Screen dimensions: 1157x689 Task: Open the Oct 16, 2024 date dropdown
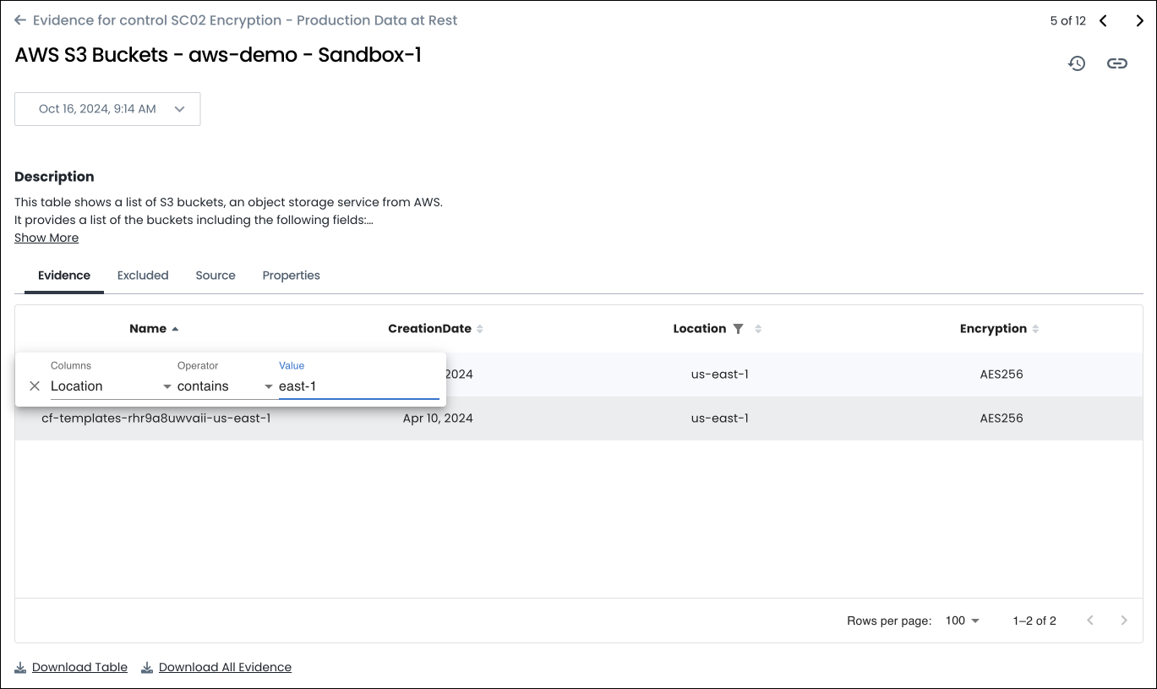tap(107, 109)
